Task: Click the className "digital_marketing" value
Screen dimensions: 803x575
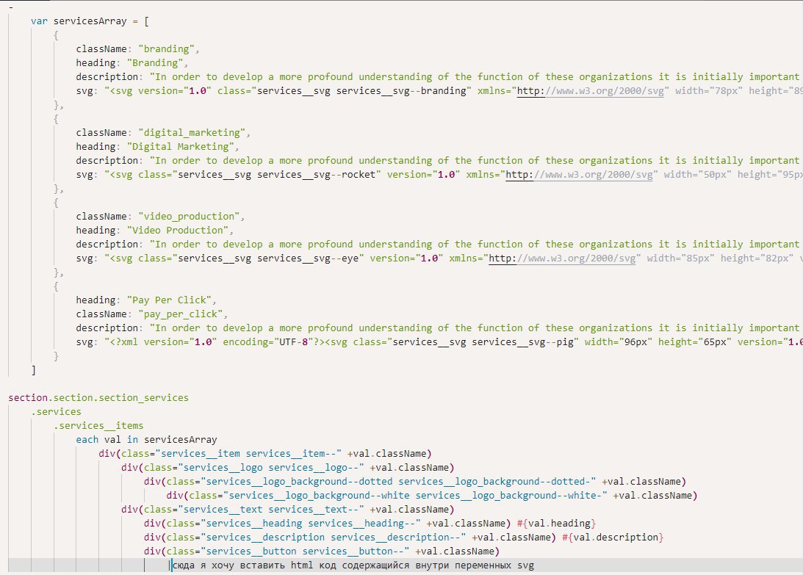Action: point(192,133)
